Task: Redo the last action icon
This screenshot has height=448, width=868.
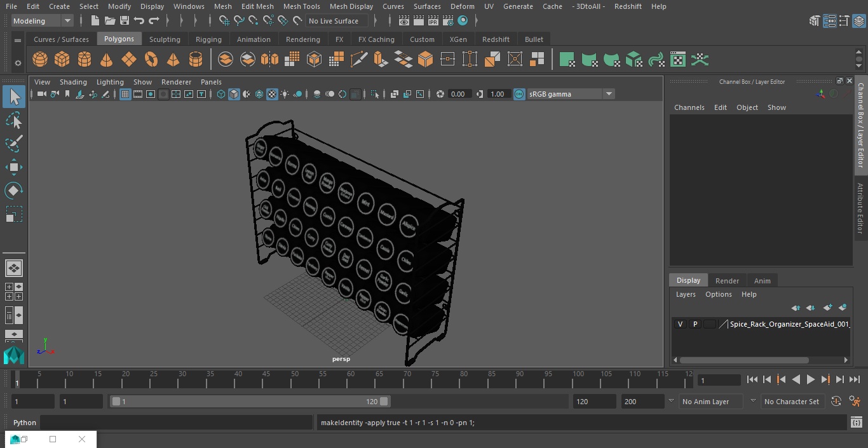Action: (154, 21)
